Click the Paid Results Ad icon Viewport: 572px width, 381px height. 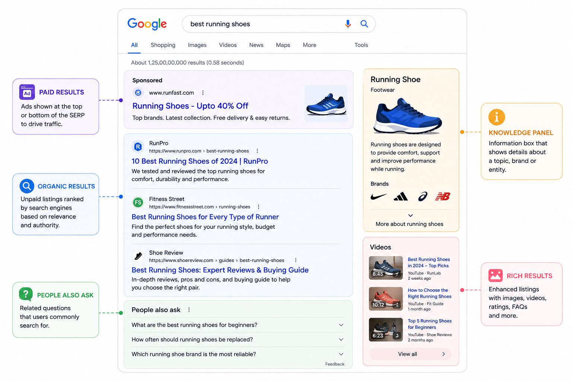pos(27,92)
